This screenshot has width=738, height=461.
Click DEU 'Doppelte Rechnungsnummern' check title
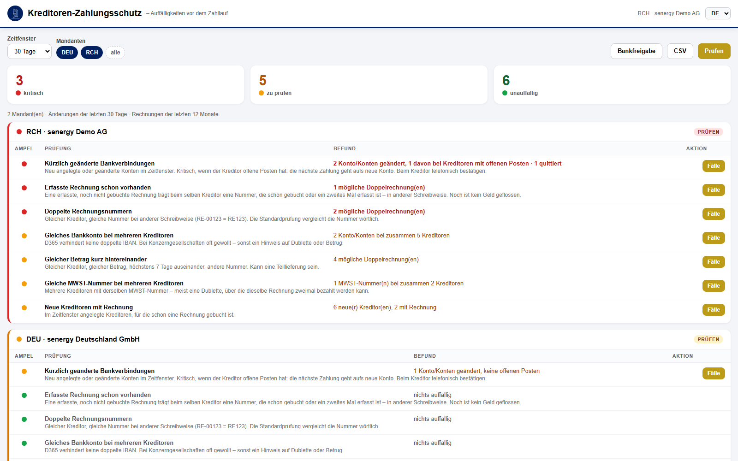[88, 419]
